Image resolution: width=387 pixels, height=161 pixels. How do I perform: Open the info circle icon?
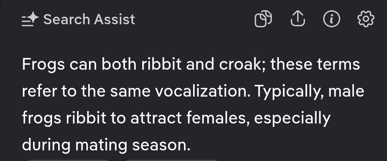pos(331,19)
